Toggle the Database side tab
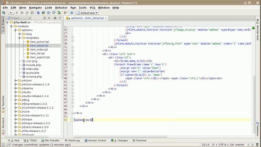The width and height of the screenshot is (261, 147). 257,129
